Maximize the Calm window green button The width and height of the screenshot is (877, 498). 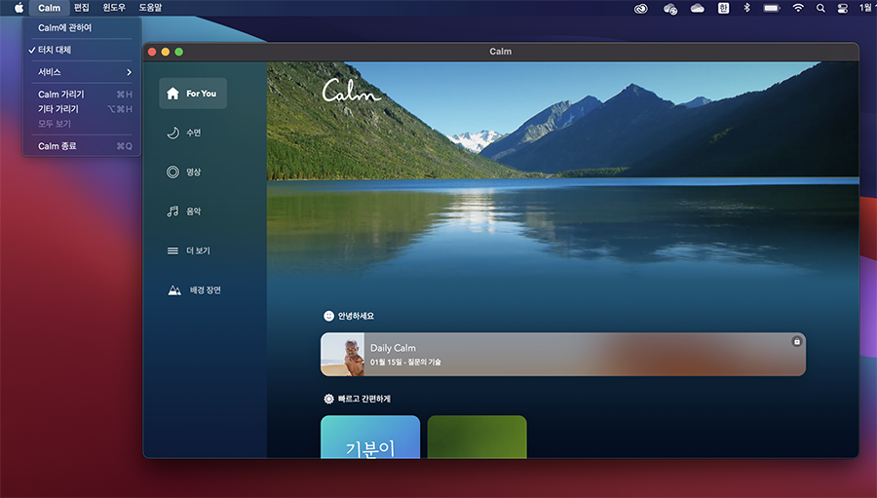pyautogui.click(x=179, y=52)
